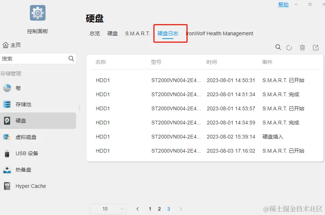Open 虚拟磁盘 menu item
The height and width of the screenshot is (215, 325).
[x=26, y=137]
